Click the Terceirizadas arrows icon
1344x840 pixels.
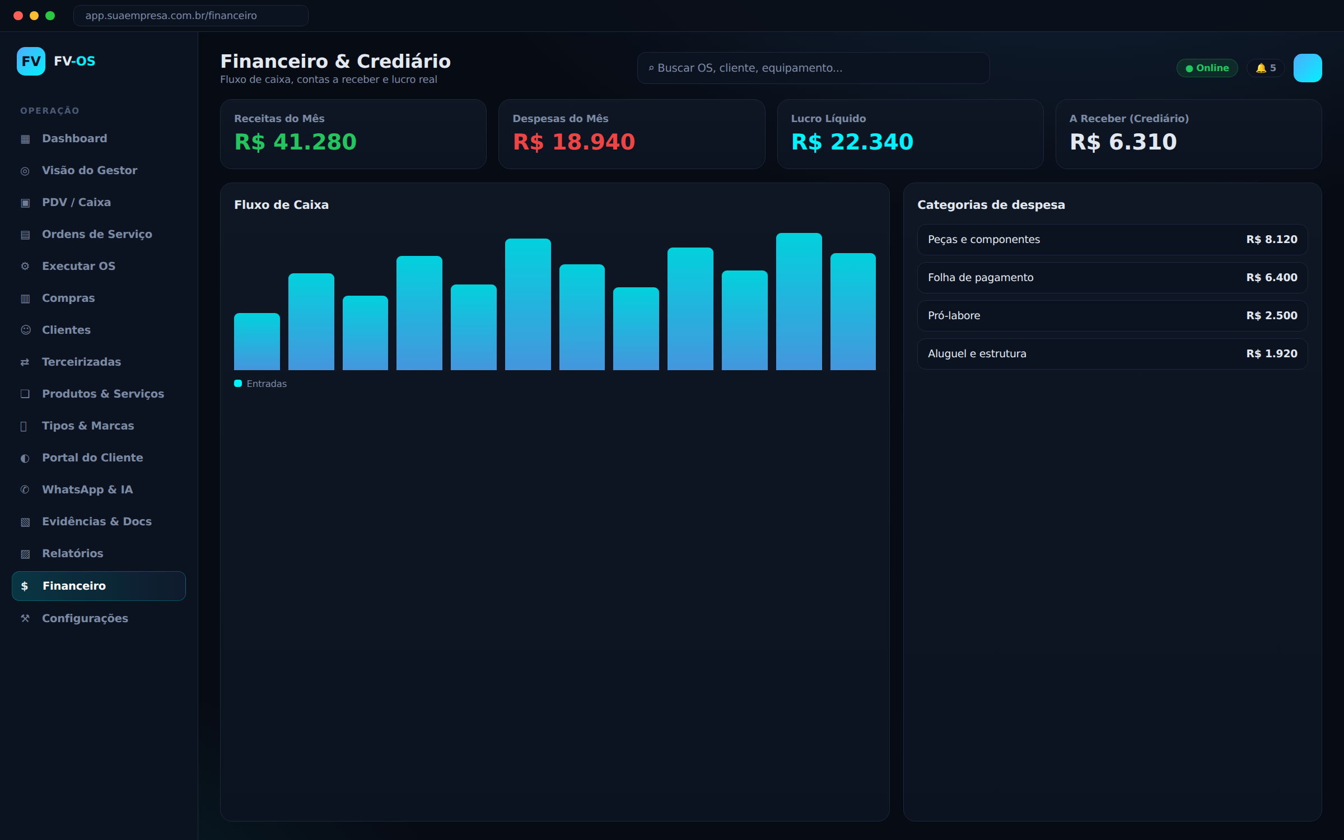(x=25, y=362)
